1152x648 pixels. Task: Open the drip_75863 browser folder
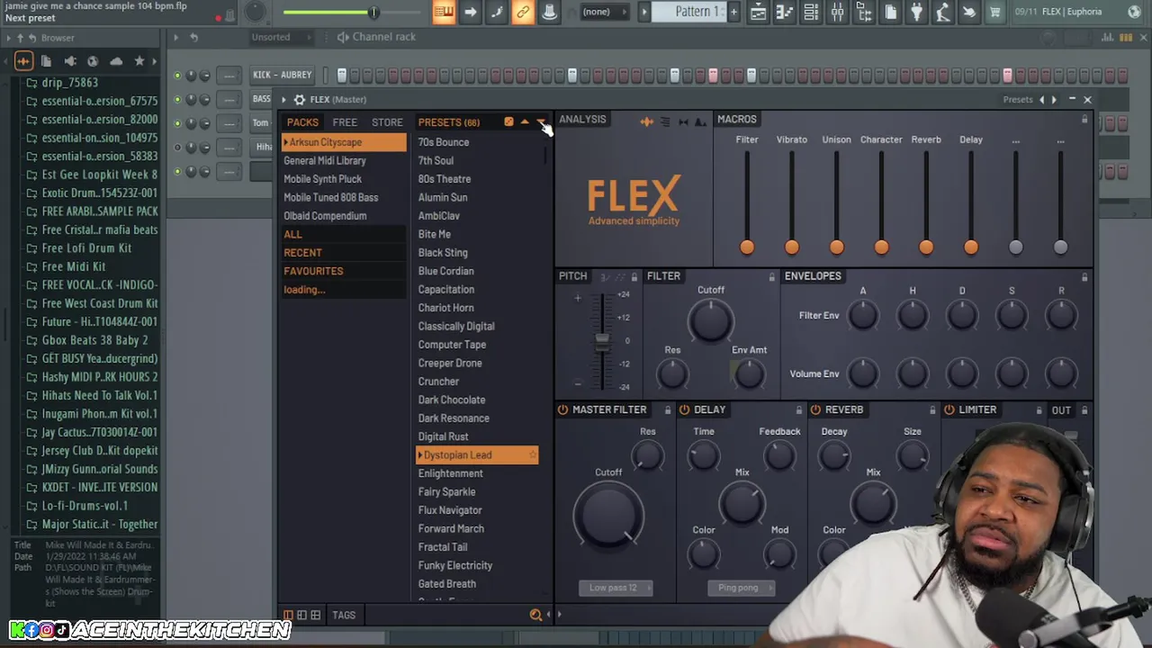pyautogui.click(x=70, y=83)
